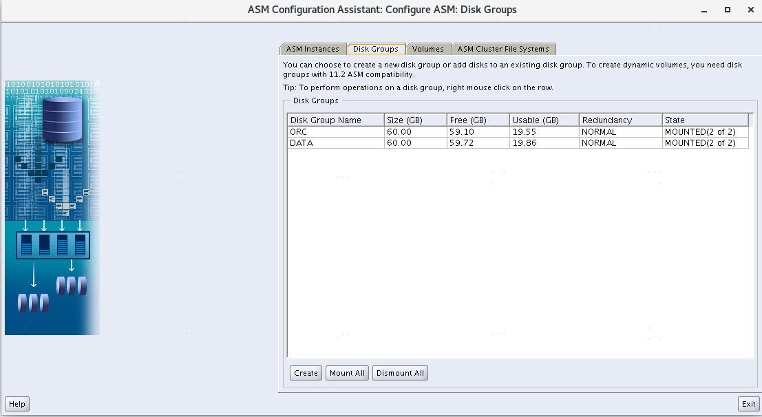
Task: Click the Create disk group button
Action: [306, 373]
